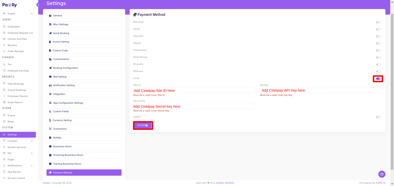
Task: Focus the Secret Key input field
Action: click(x=194, y=106)
